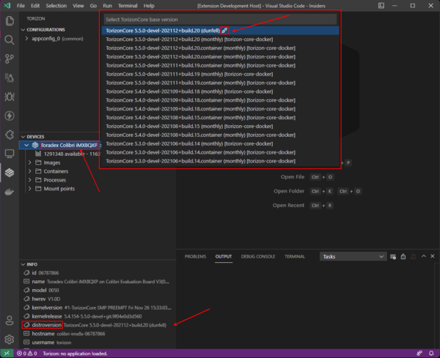Click the remote indicator in status bar
This screenshot has width=440, height=358.
(x=7, y=354)
